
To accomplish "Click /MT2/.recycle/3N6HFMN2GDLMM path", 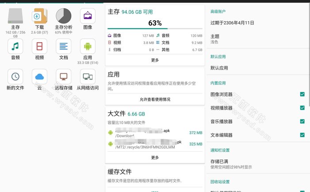I will point(145,147).
